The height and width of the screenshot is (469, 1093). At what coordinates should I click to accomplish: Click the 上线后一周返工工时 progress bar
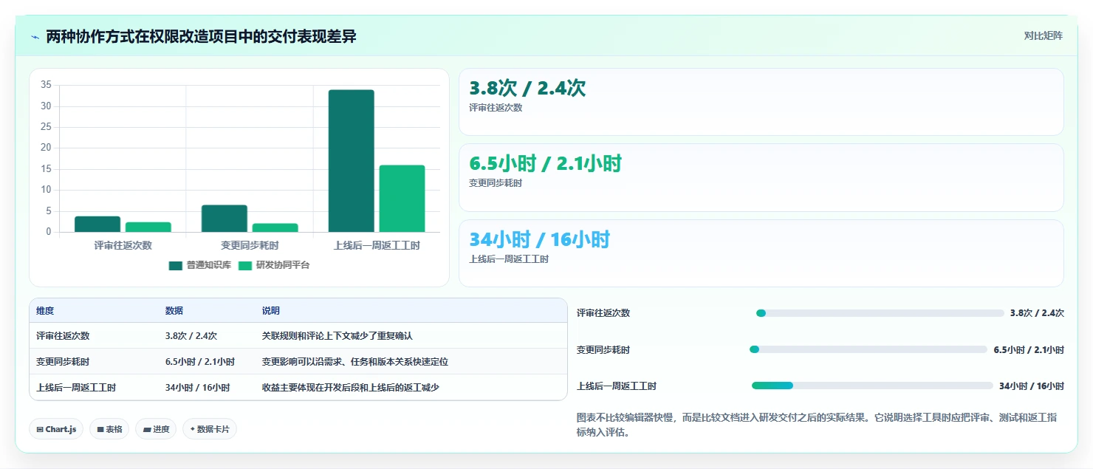872,386
